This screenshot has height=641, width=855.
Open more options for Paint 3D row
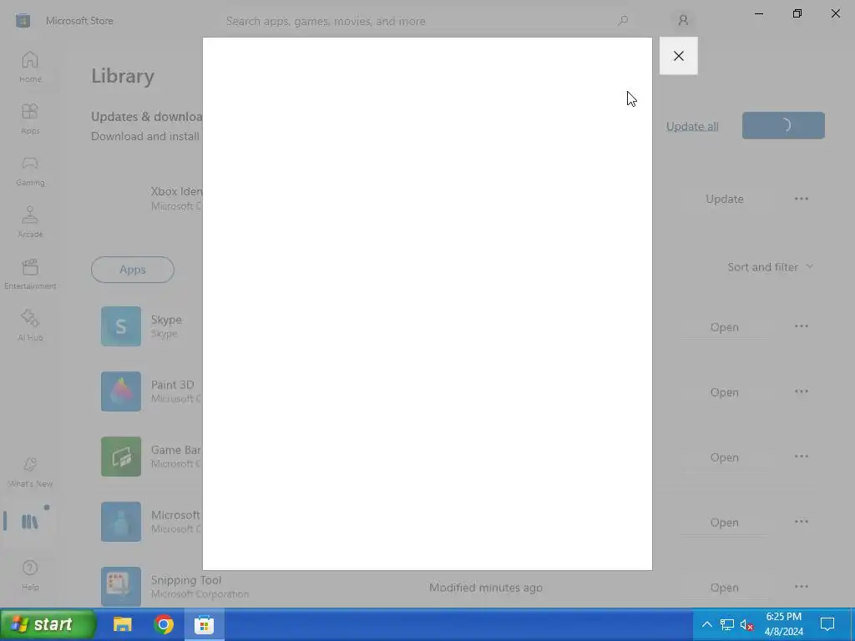(801, 391)
